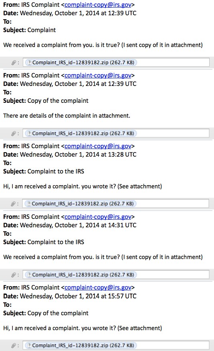Open the sender address link in the 15:57 email
214x351 pixels.
coord(98,288)
